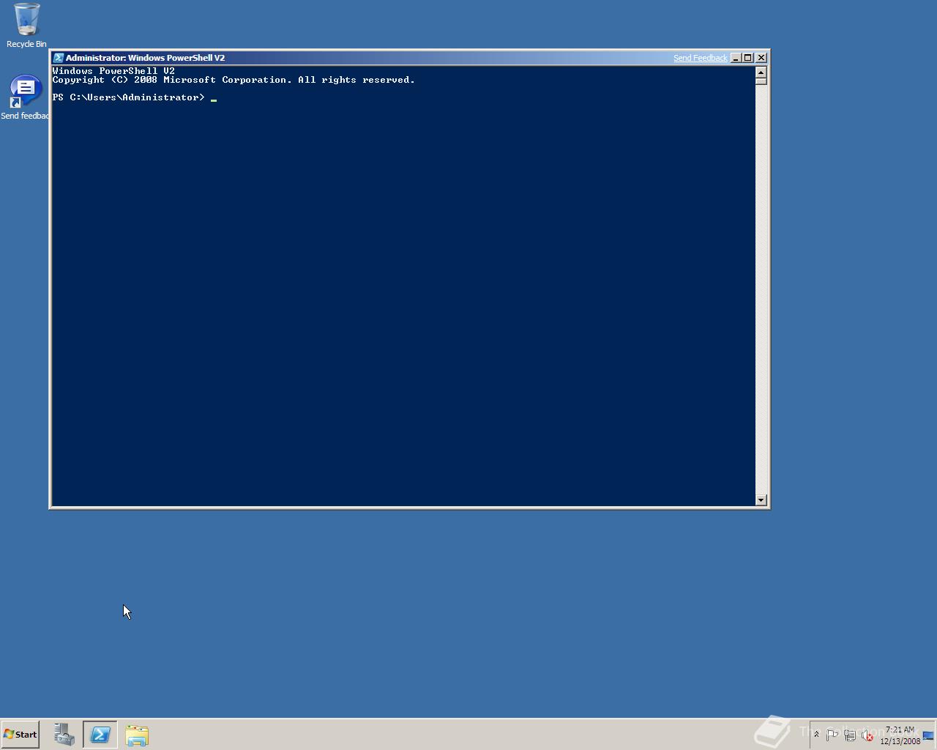The image size is (937, 750).
Task: Click the PowerShell vertical scrollbar thumb
Action: (761, 81)
